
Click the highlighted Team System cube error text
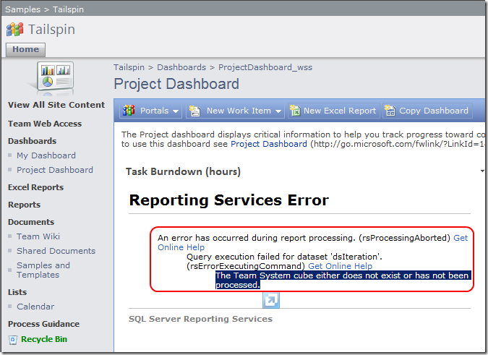343,280
